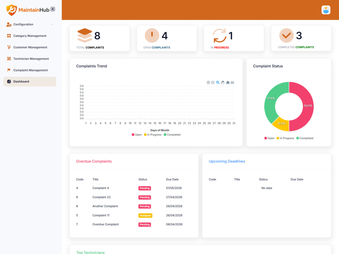Image resolution: width=339 pixels, height=254 pixels.
Task: Click the Pending badge for Complaint 22
Action: tap(145, 197)
